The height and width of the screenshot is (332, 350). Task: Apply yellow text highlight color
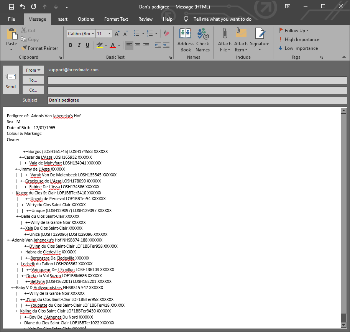coord(100,45)
